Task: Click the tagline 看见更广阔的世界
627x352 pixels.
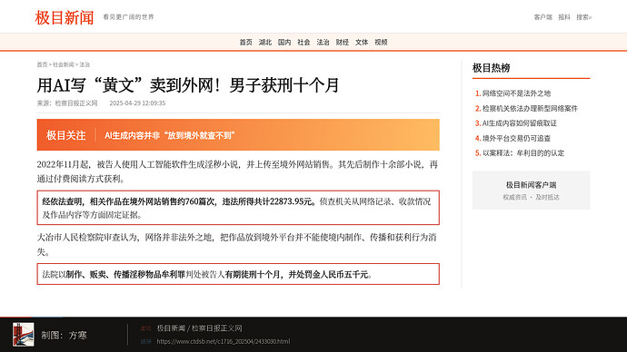Action: (x=128, y=16)
